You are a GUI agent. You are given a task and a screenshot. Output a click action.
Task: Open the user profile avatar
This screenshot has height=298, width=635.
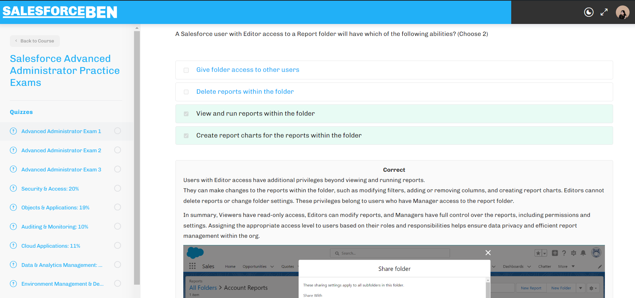coord(622,12)
